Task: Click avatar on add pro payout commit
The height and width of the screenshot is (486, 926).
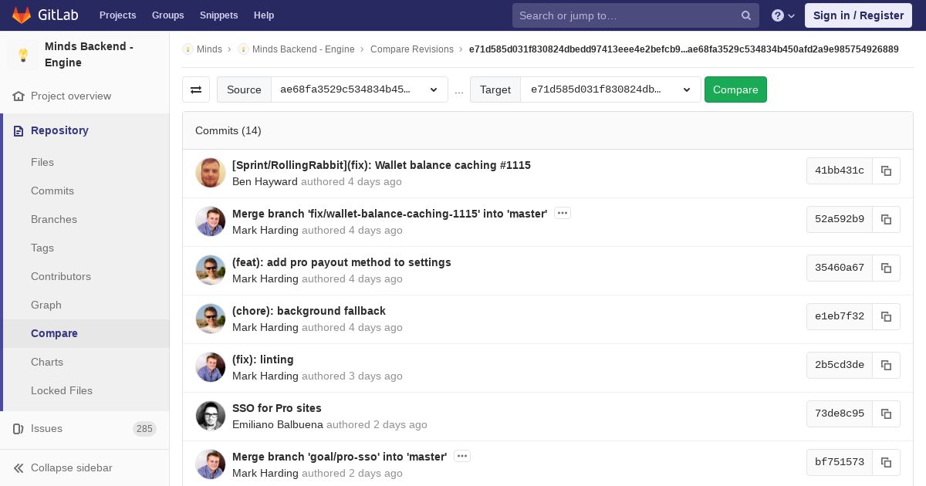Action: (211, 270)
